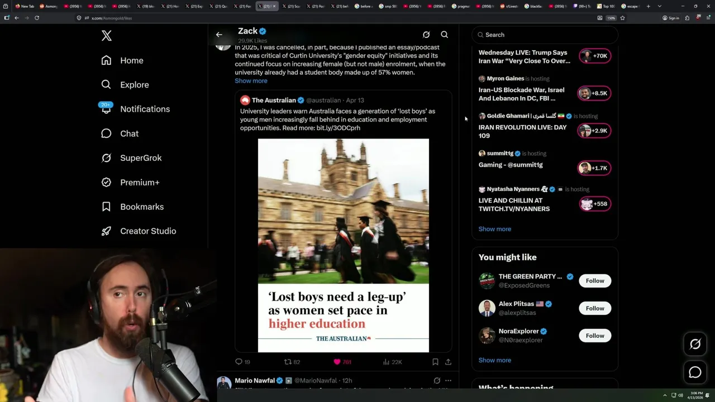The image size is (715, 402).
Task: Unlike the tweet with 761 likes
Action: point(342,362)
